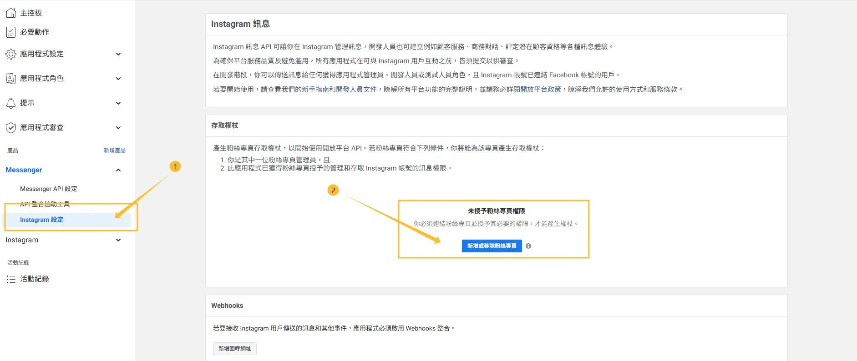Open 活動紀錄 sidebar entry

[x=35, y=279]
